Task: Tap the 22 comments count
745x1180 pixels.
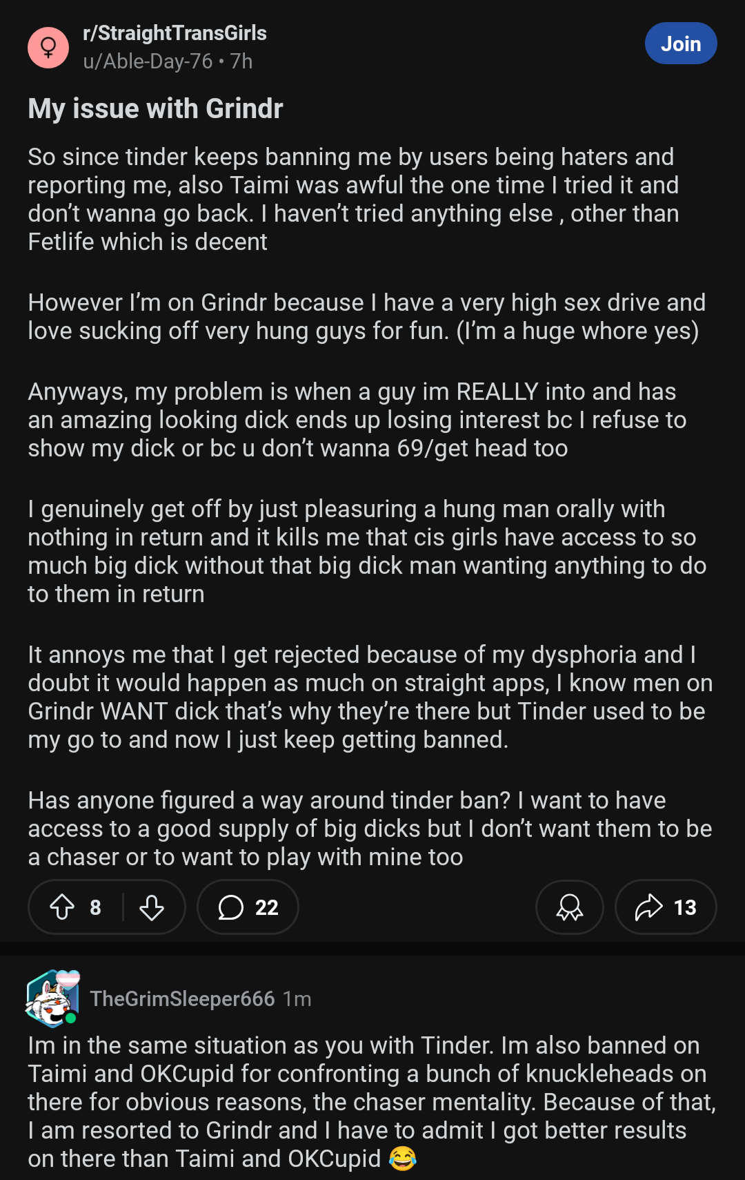Action: (267, 907)
